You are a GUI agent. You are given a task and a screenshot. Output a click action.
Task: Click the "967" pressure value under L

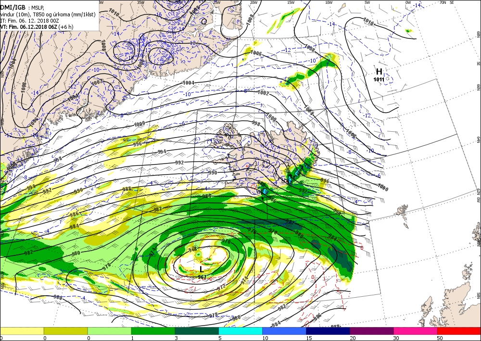tap(202, 277)
